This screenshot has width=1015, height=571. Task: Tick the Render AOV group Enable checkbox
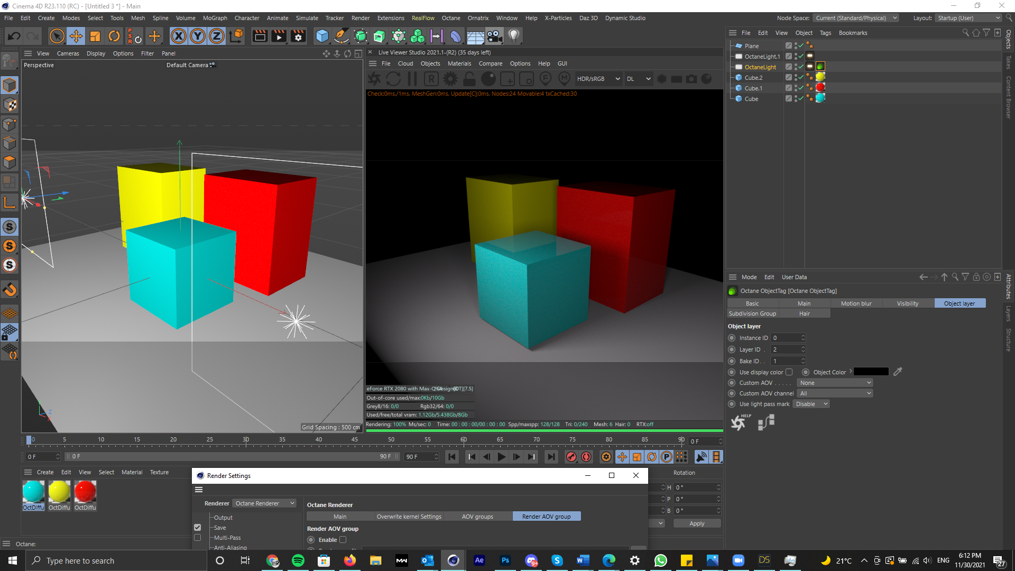click(x=343, y=540)
